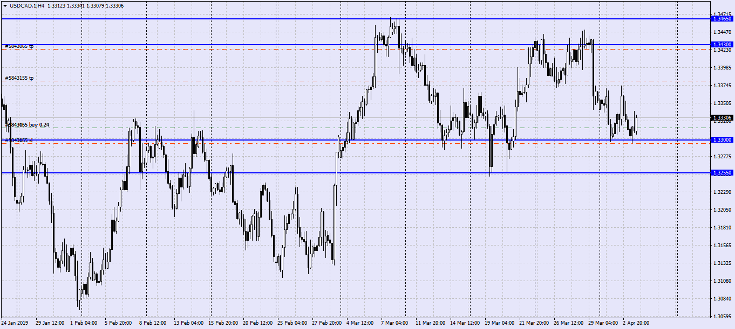Click the 1.33985 price scale value
Viewport: 735px width, 329px height.
click(722, 67)
